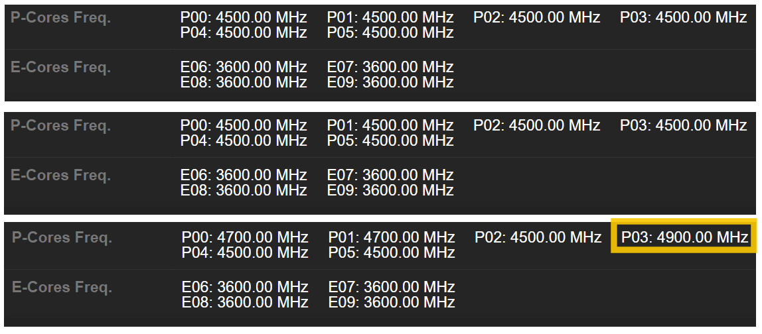Image resolution: width=762 pixels, height=334 pixels.
Task: Select E09: 3600.00 MHz in first panel
Action: tap(390, 82)
